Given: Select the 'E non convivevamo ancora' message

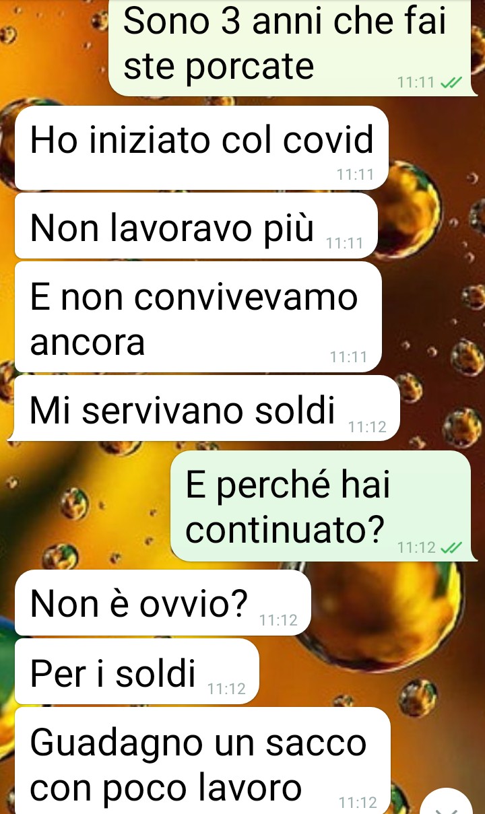Looking at the screenshot, I should click(x=198, y=317).
